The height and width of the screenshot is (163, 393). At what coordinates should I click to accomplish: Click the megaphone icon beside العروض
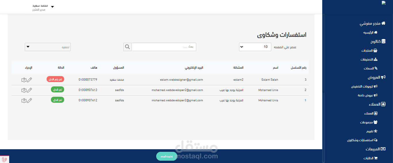pos(383,77)
